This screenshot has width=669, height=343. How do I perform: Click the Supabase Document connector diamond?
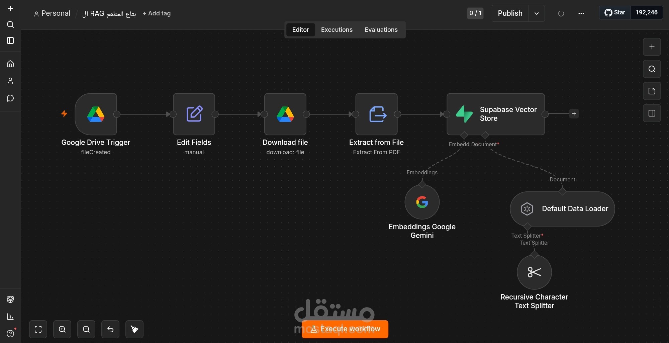[485, 135]
